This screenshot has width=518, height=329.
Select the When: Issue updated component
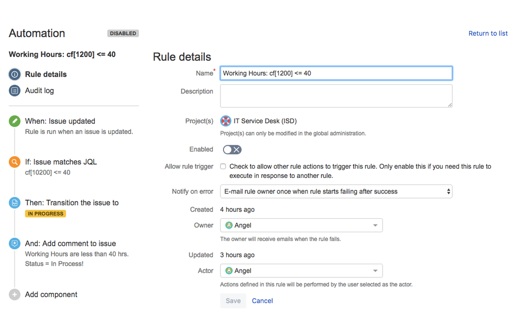60,121
